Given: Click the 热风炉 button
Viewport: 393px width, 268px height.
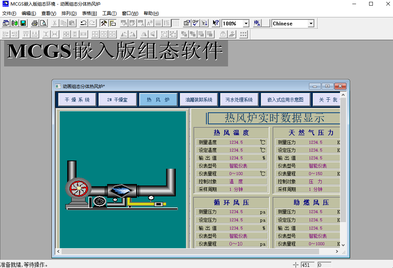Looking at the screenshot, I should point(158,100).
